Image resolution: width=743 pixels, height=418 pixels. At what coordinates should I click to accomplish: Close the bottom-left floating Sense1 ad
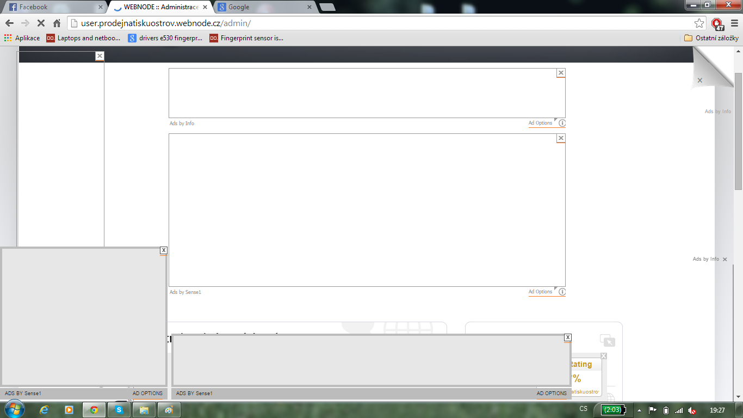164,250
